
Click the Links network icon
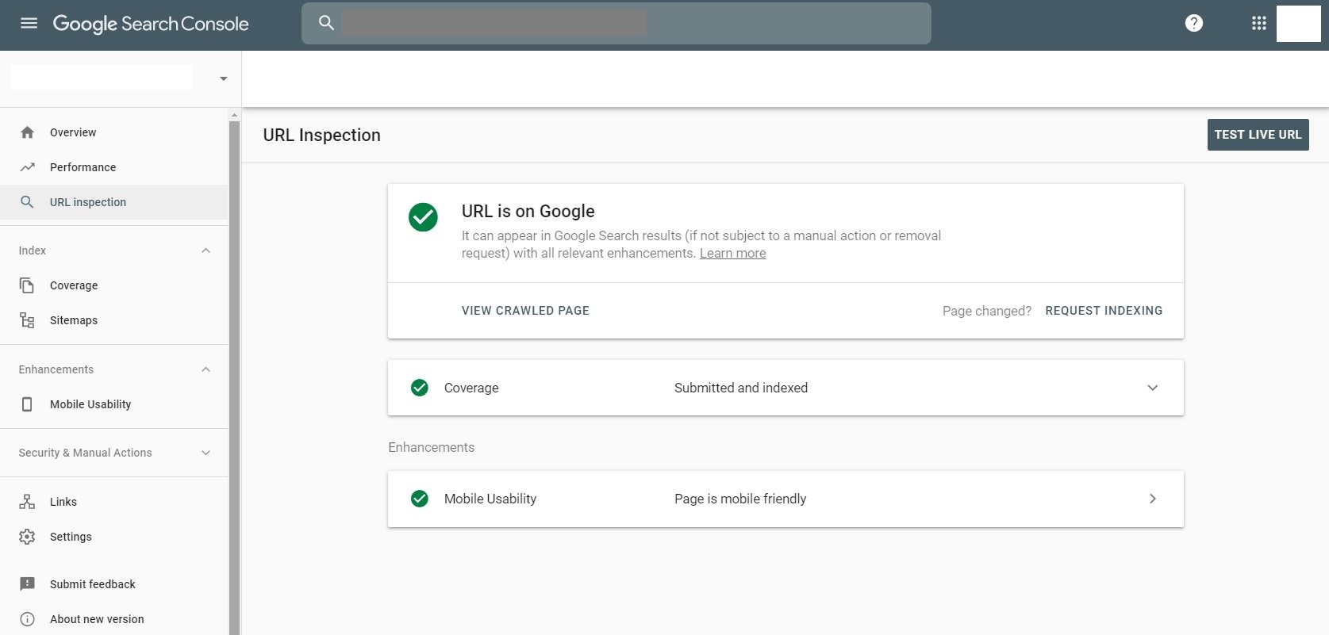[x=27, y=502]
